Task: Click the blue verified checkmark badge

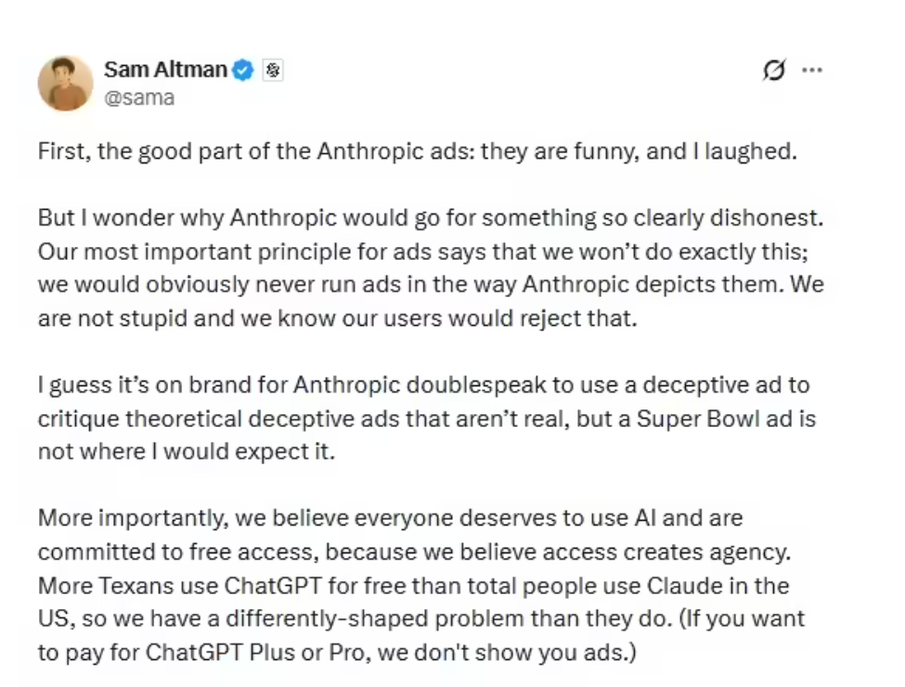Action: click(242, 69)
